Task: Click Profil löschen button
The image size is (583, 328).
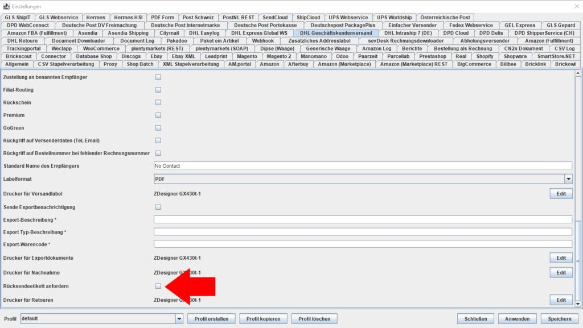Action: click(x=314, y=319)
